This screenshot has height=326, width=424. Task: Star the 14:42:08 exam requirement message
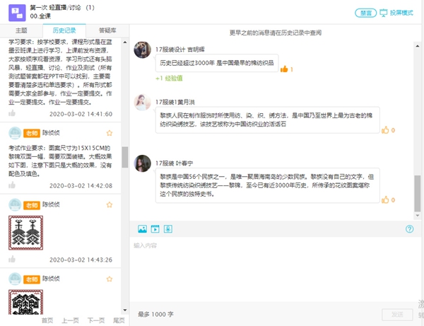point(110,133)
